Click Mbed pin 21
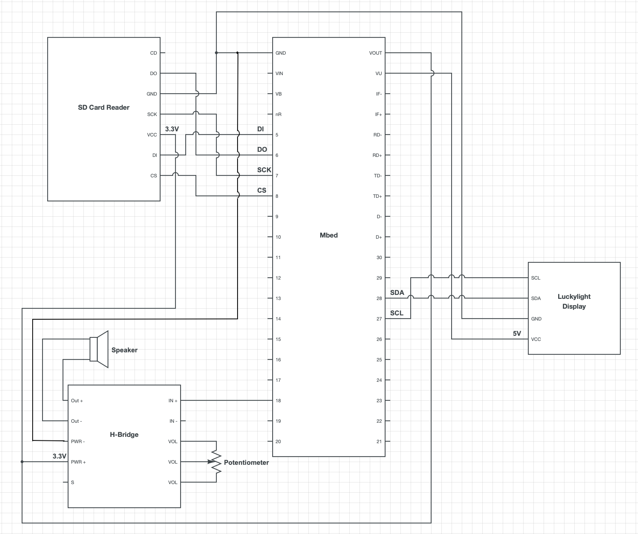Viewport: 638px width, 534px height. (x=379, y=442)
